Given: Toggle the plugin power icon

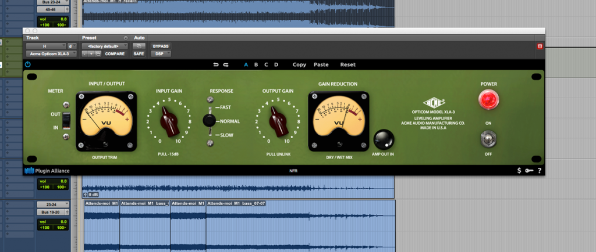Looking at the screenshot, I should (x=28, y=64).
